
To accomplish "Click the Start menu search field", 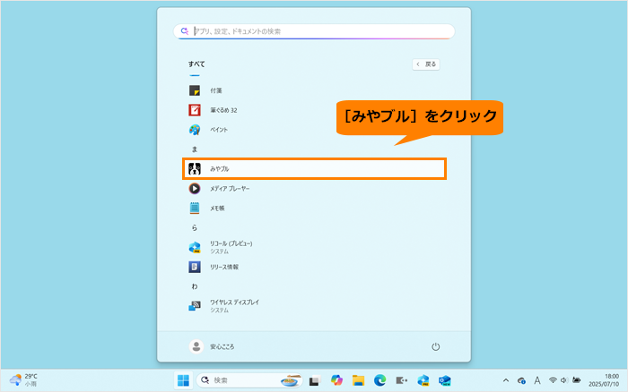I will point(314,31).
